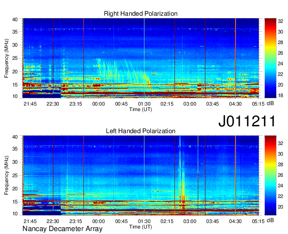The height and width of the screenshot is (234, 288).
Task: Click the 04:30 time tick under the left-handed plot
Action: (235, 221)
